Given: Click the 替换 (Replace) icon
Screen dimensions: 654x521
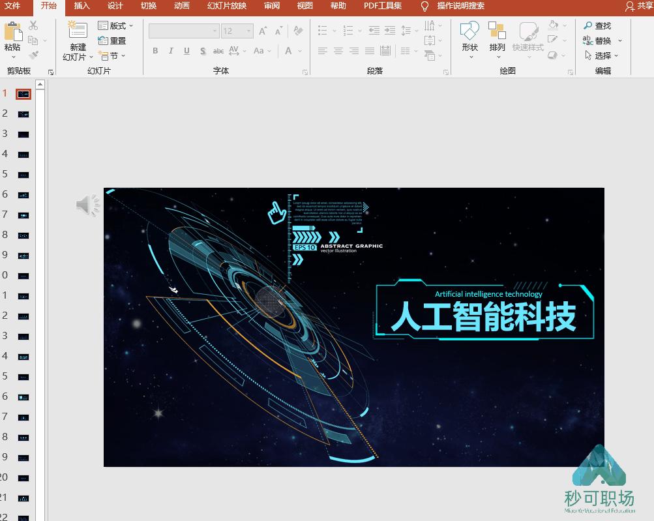Looking at the screenshot, I should coord(600,40).
